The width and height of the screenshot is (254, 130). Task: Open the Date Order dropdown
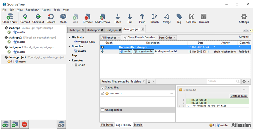pos(167,38)
